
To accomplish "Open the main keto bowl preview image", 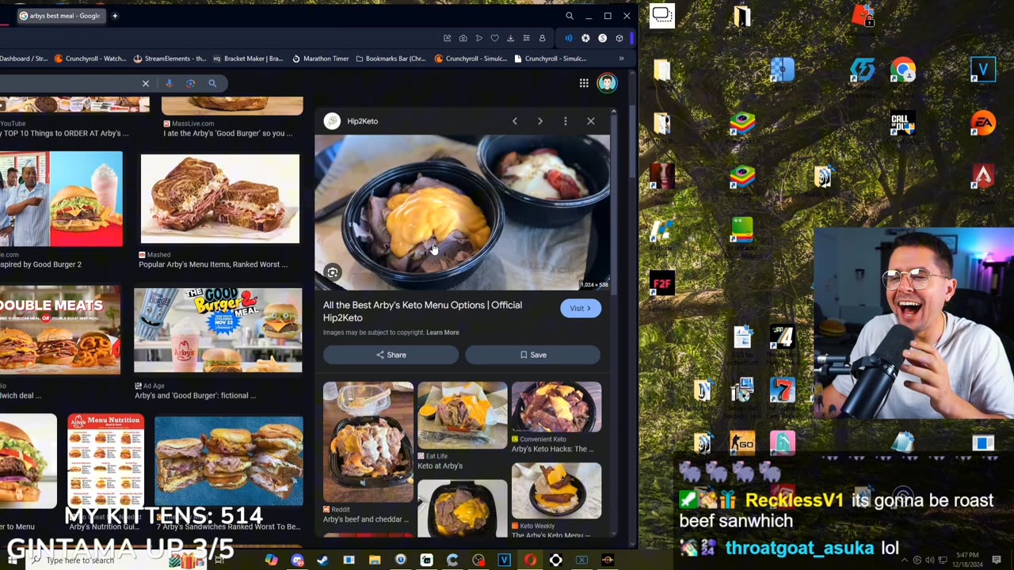I will pyautogui.click(x=463, y=213).
